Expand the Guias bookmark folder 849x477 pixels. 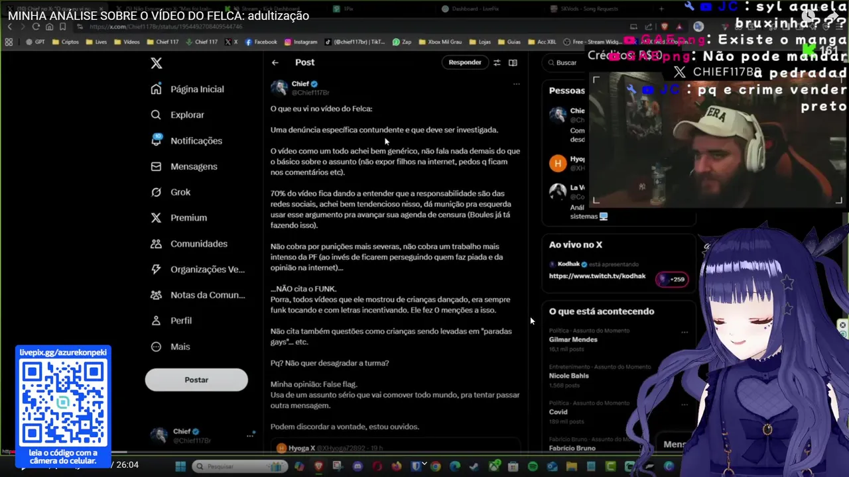(509, 42)
